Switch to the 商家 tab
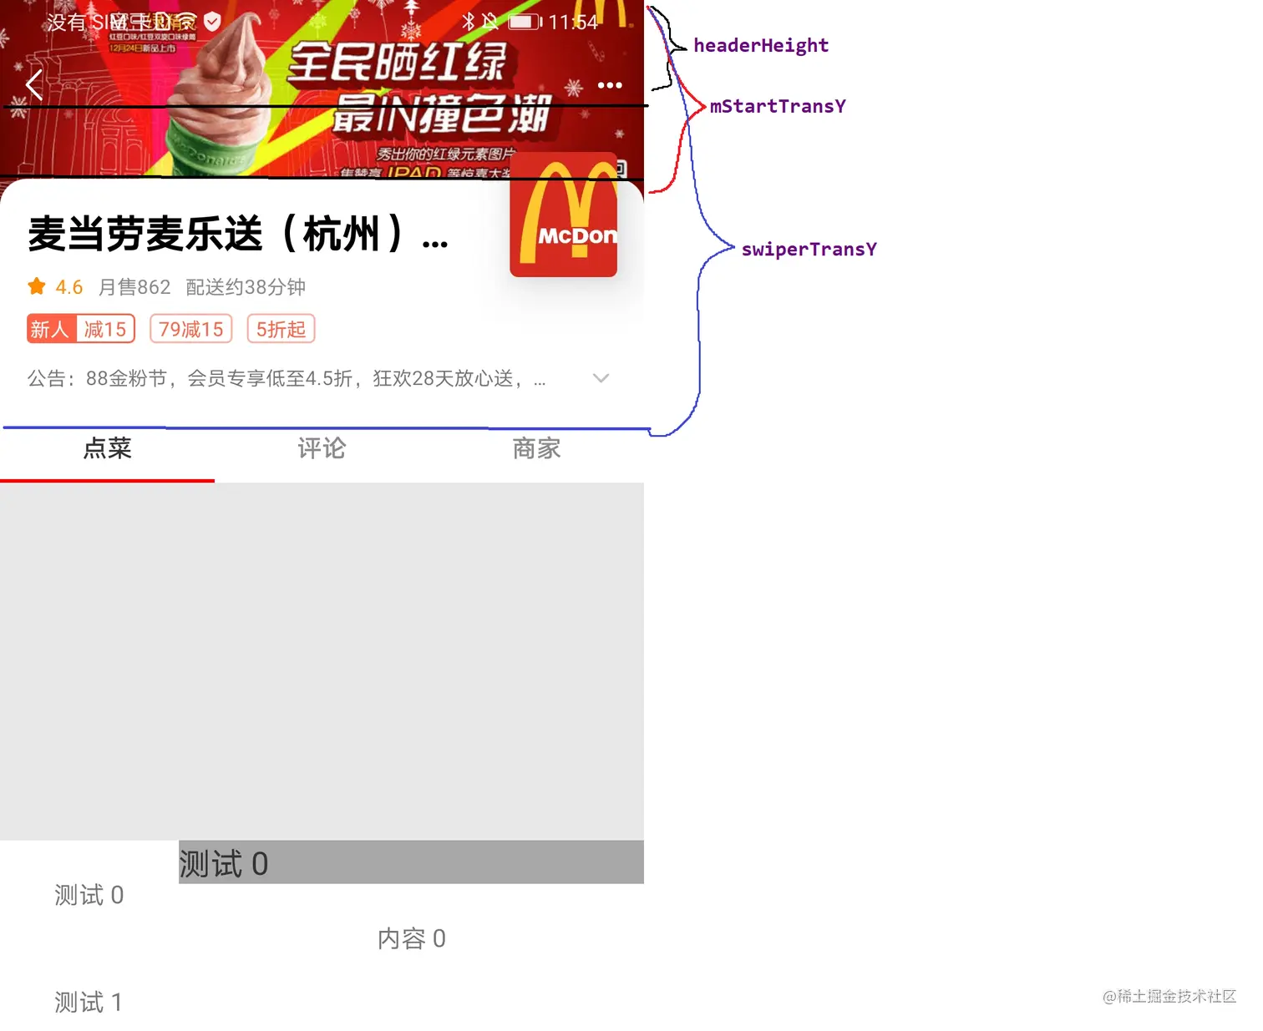 coord(536,448)
